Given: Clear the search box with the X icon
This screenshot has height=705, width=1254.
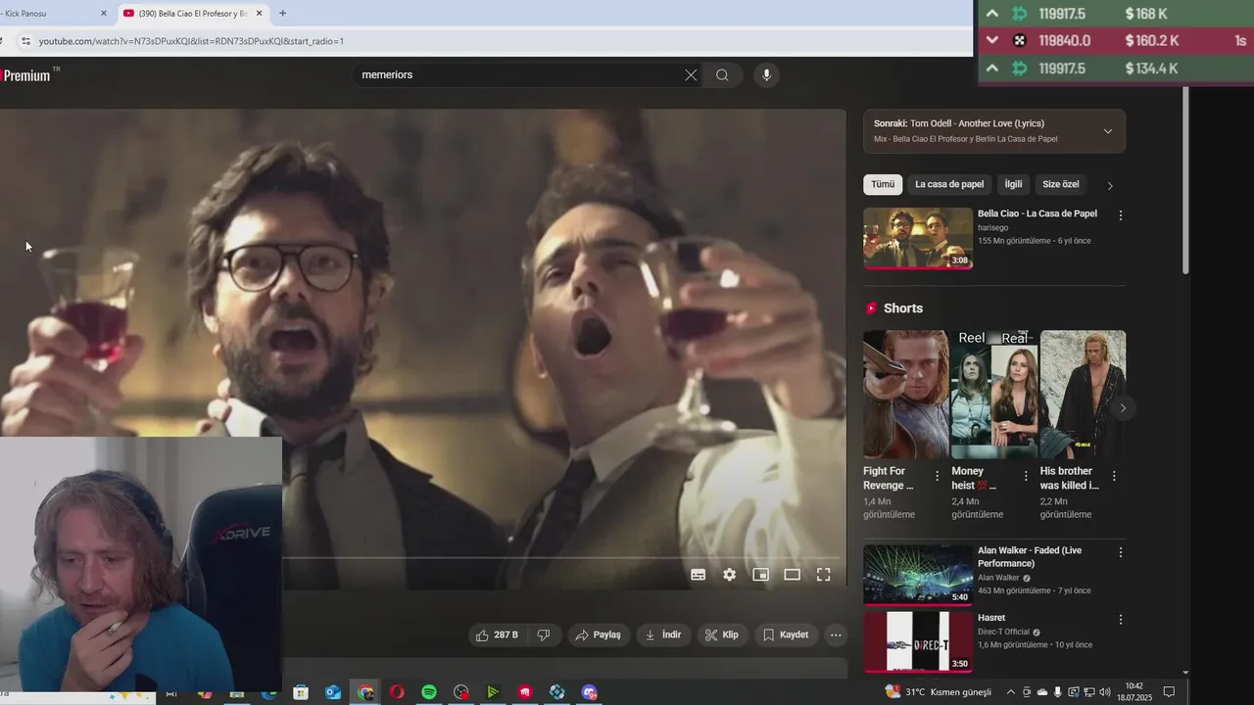Looking at the screenshot, I should (x=691, y=75).
